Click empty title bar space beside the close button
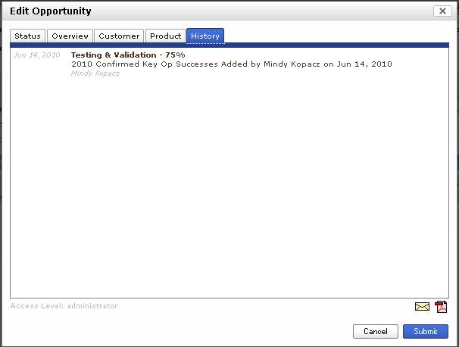 303,11
